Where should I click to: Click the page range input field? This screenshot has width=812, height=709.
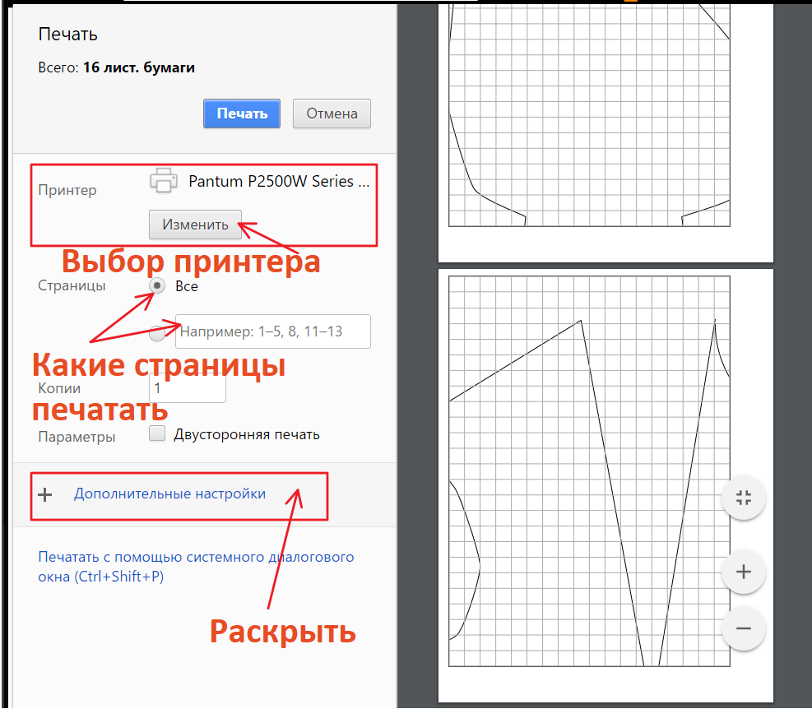[273, 331]
